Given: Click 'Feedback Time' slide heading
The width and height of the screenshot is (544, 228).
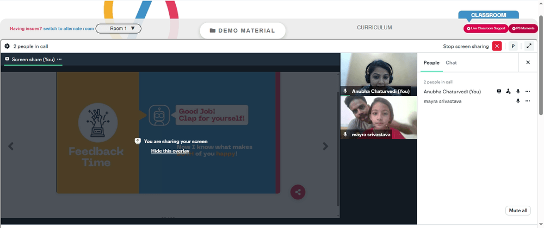Looking at the screenshot, I should pyautogui.click(x=96, y=157).
